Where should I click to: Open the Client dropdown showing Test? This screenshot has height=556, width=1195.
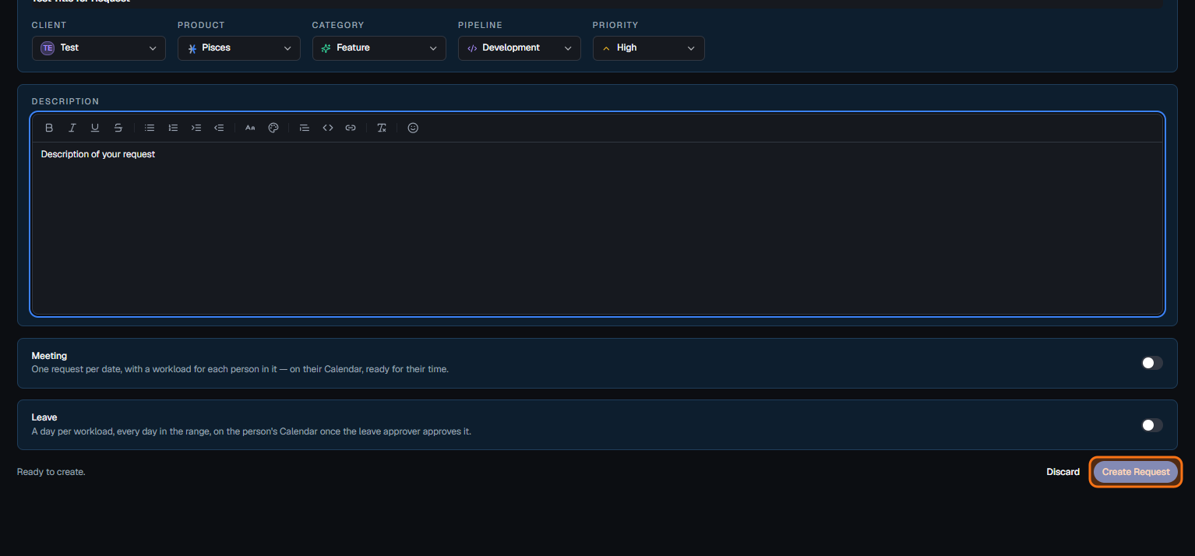point(99,48)
